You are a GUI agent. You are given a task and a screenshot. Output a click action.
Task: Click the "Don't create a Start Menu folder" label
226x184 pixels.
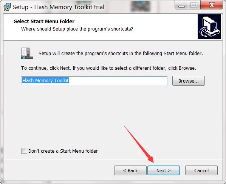pyautogui.click(x=63, y=151)
